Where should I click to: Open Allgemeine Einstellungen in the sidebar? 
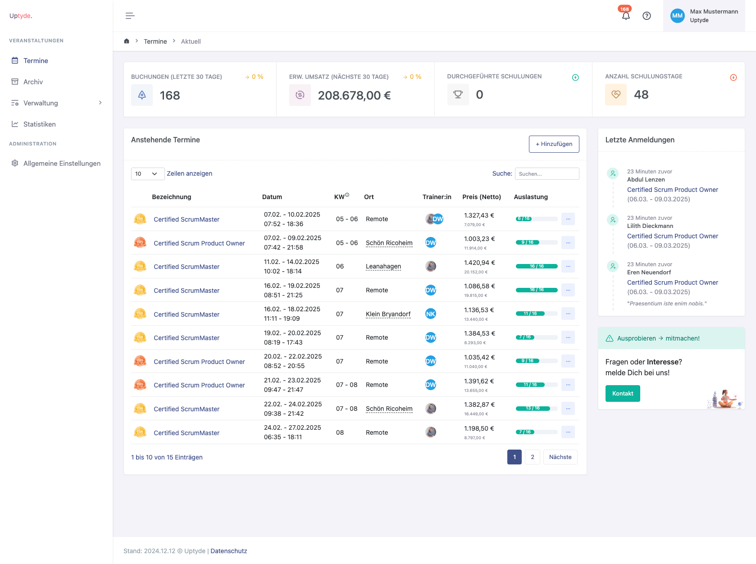click(x=62, y=164)
